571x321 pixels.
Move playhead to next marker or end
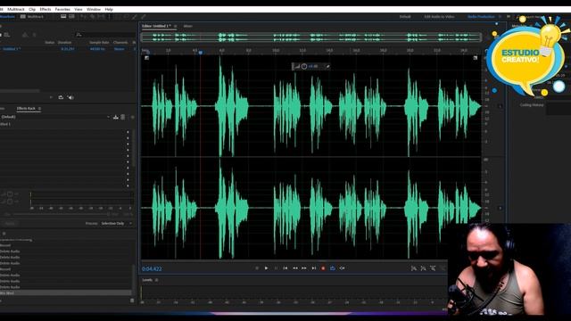pyautogui.click(x=313, y=268)
